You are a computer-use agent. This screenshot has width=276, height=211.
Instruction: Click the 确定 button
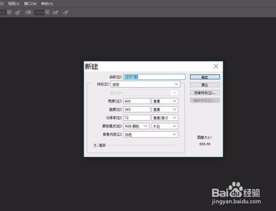click(205, 77)
